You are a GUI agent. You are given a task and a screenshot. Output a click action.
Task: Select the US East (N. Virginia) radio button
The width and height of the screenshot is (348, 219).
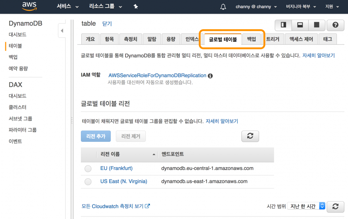[88, 181]
